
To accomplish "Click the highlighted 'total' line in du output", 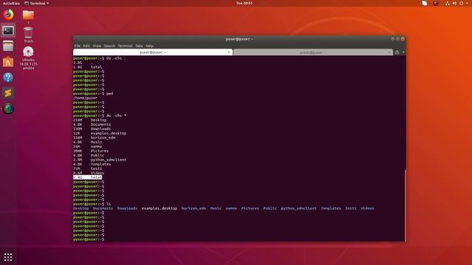I will 88,177.
